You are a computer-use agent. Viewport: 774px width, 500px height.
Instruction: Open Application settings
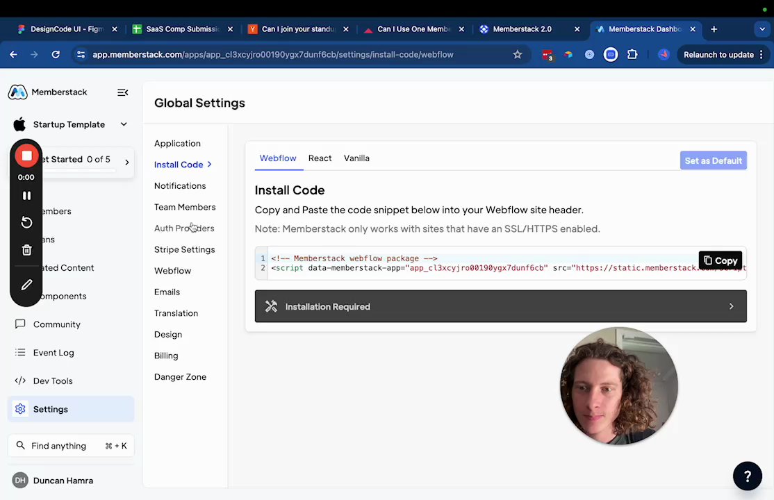coord(177,143)
